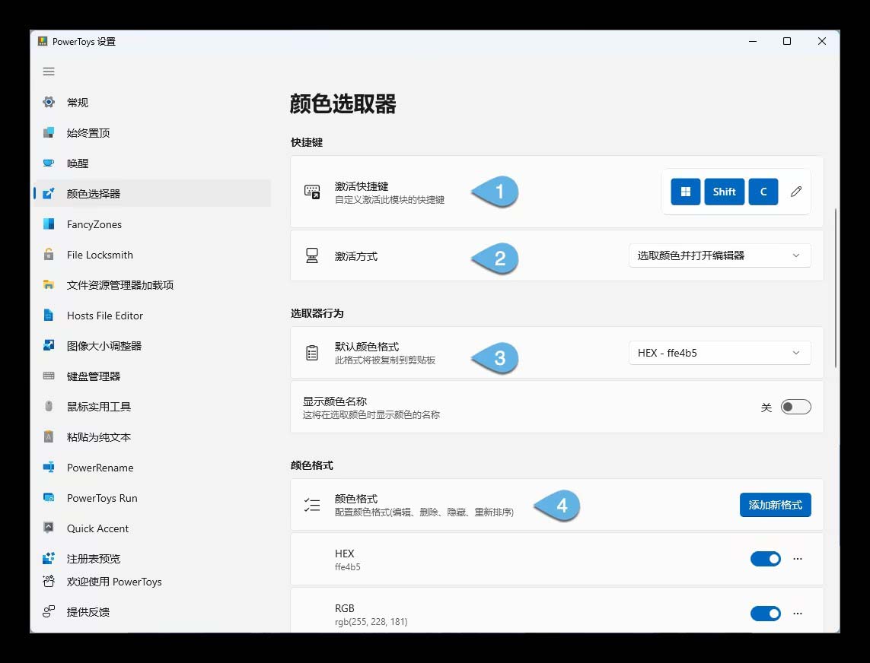Click the checklist icon beside 颜色格式
Screen dimensions: 870x663
[x=312, y=505]
